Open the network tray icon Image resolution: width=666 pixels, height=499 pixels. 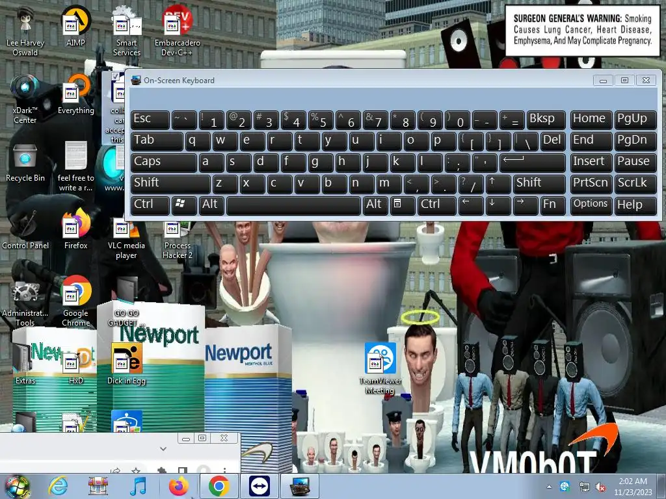click(x=585, y=487)
